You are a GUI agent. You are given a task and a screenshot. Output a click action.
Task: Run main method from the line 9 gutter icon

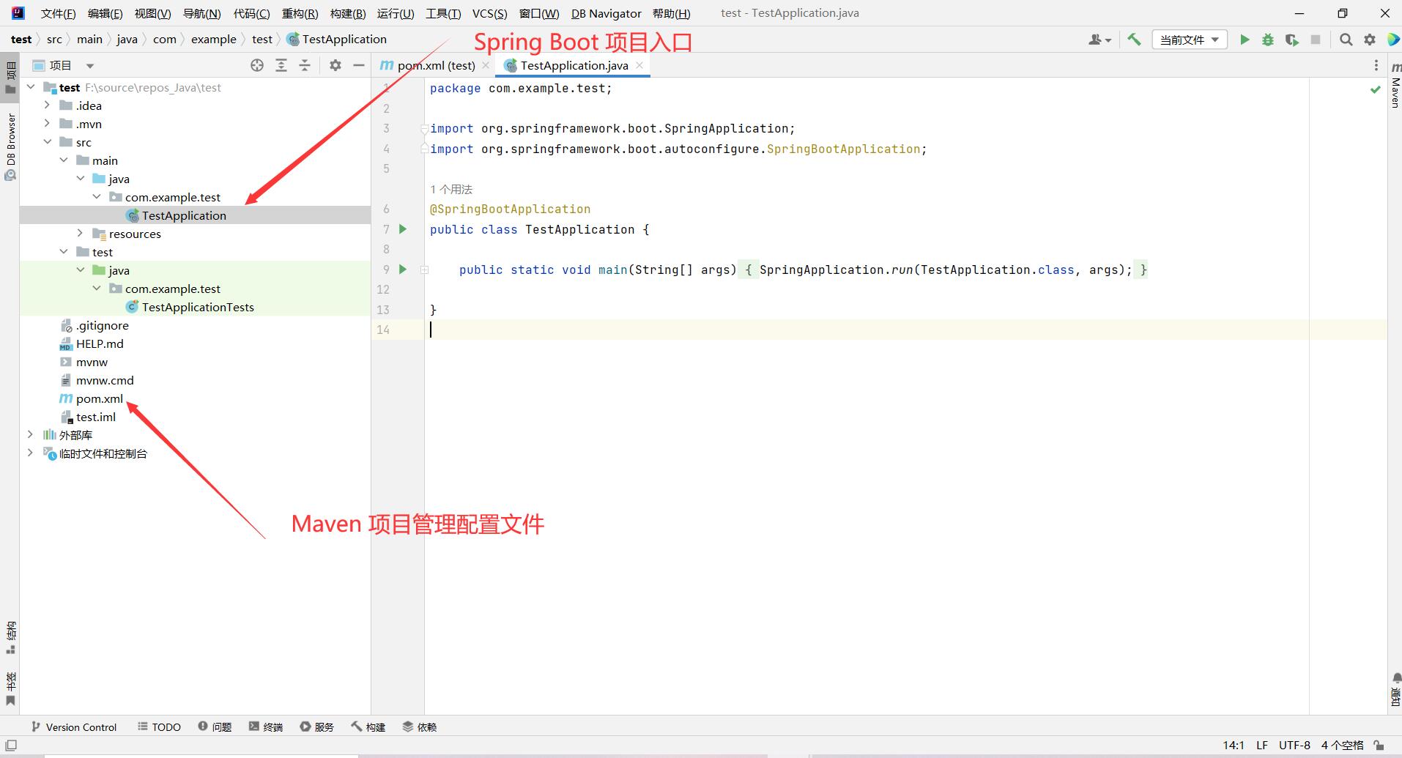pyautogui.click(x=402, y=270)
